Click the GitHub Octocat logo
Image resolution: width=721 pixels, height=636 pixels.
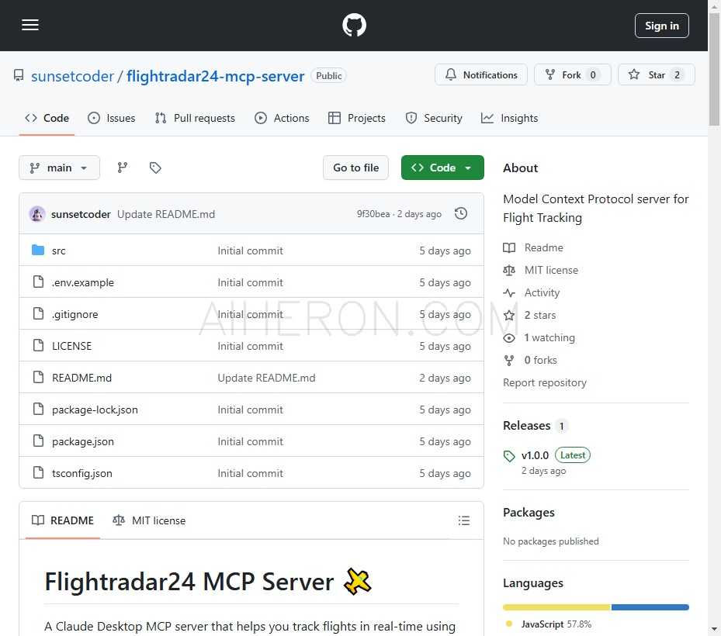pyautogui.click(x=354, y=26)
